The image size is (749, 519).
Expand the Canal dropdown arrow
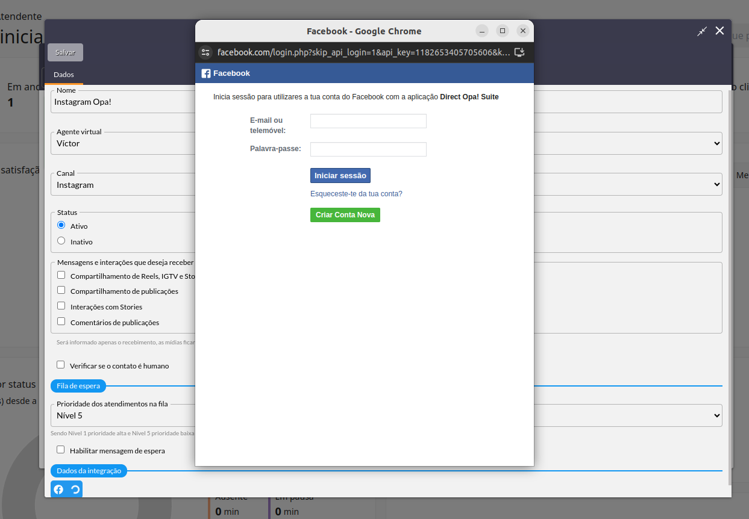point(716,184)
